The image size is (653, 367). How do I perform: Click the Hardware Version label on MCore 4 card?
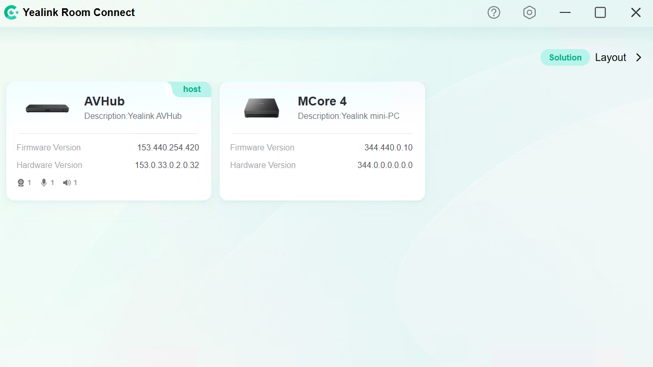pyautogui.click(x=263, y=165)
